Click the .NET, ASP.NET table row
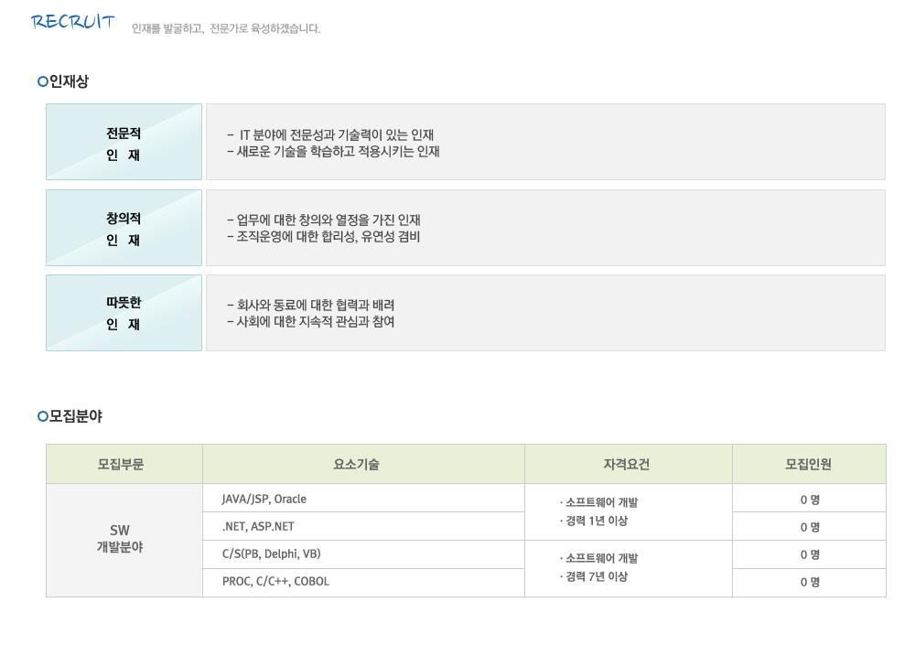This screenshot has height=645, width=915. pyautogui.click(x=363, y=526)
